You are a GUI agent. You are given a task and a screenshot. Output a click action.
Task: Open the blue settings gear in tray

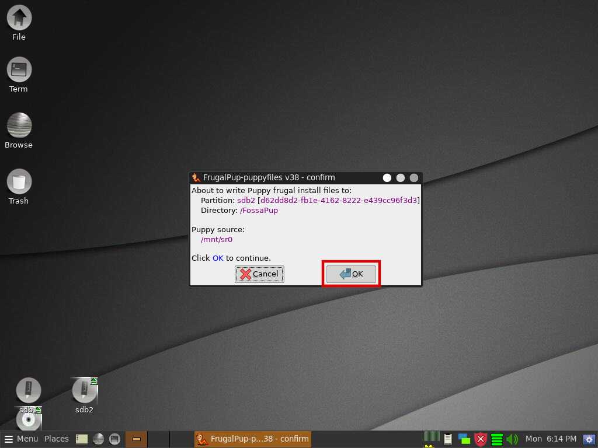tap(589, 439)
